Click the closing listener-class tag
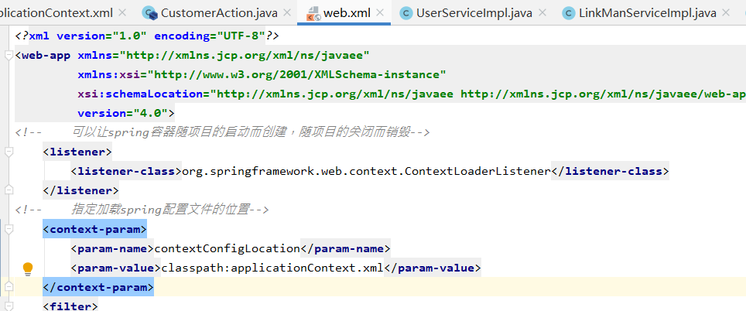The width and height of the screenshot is (746, 311). [x=610, y=171]
